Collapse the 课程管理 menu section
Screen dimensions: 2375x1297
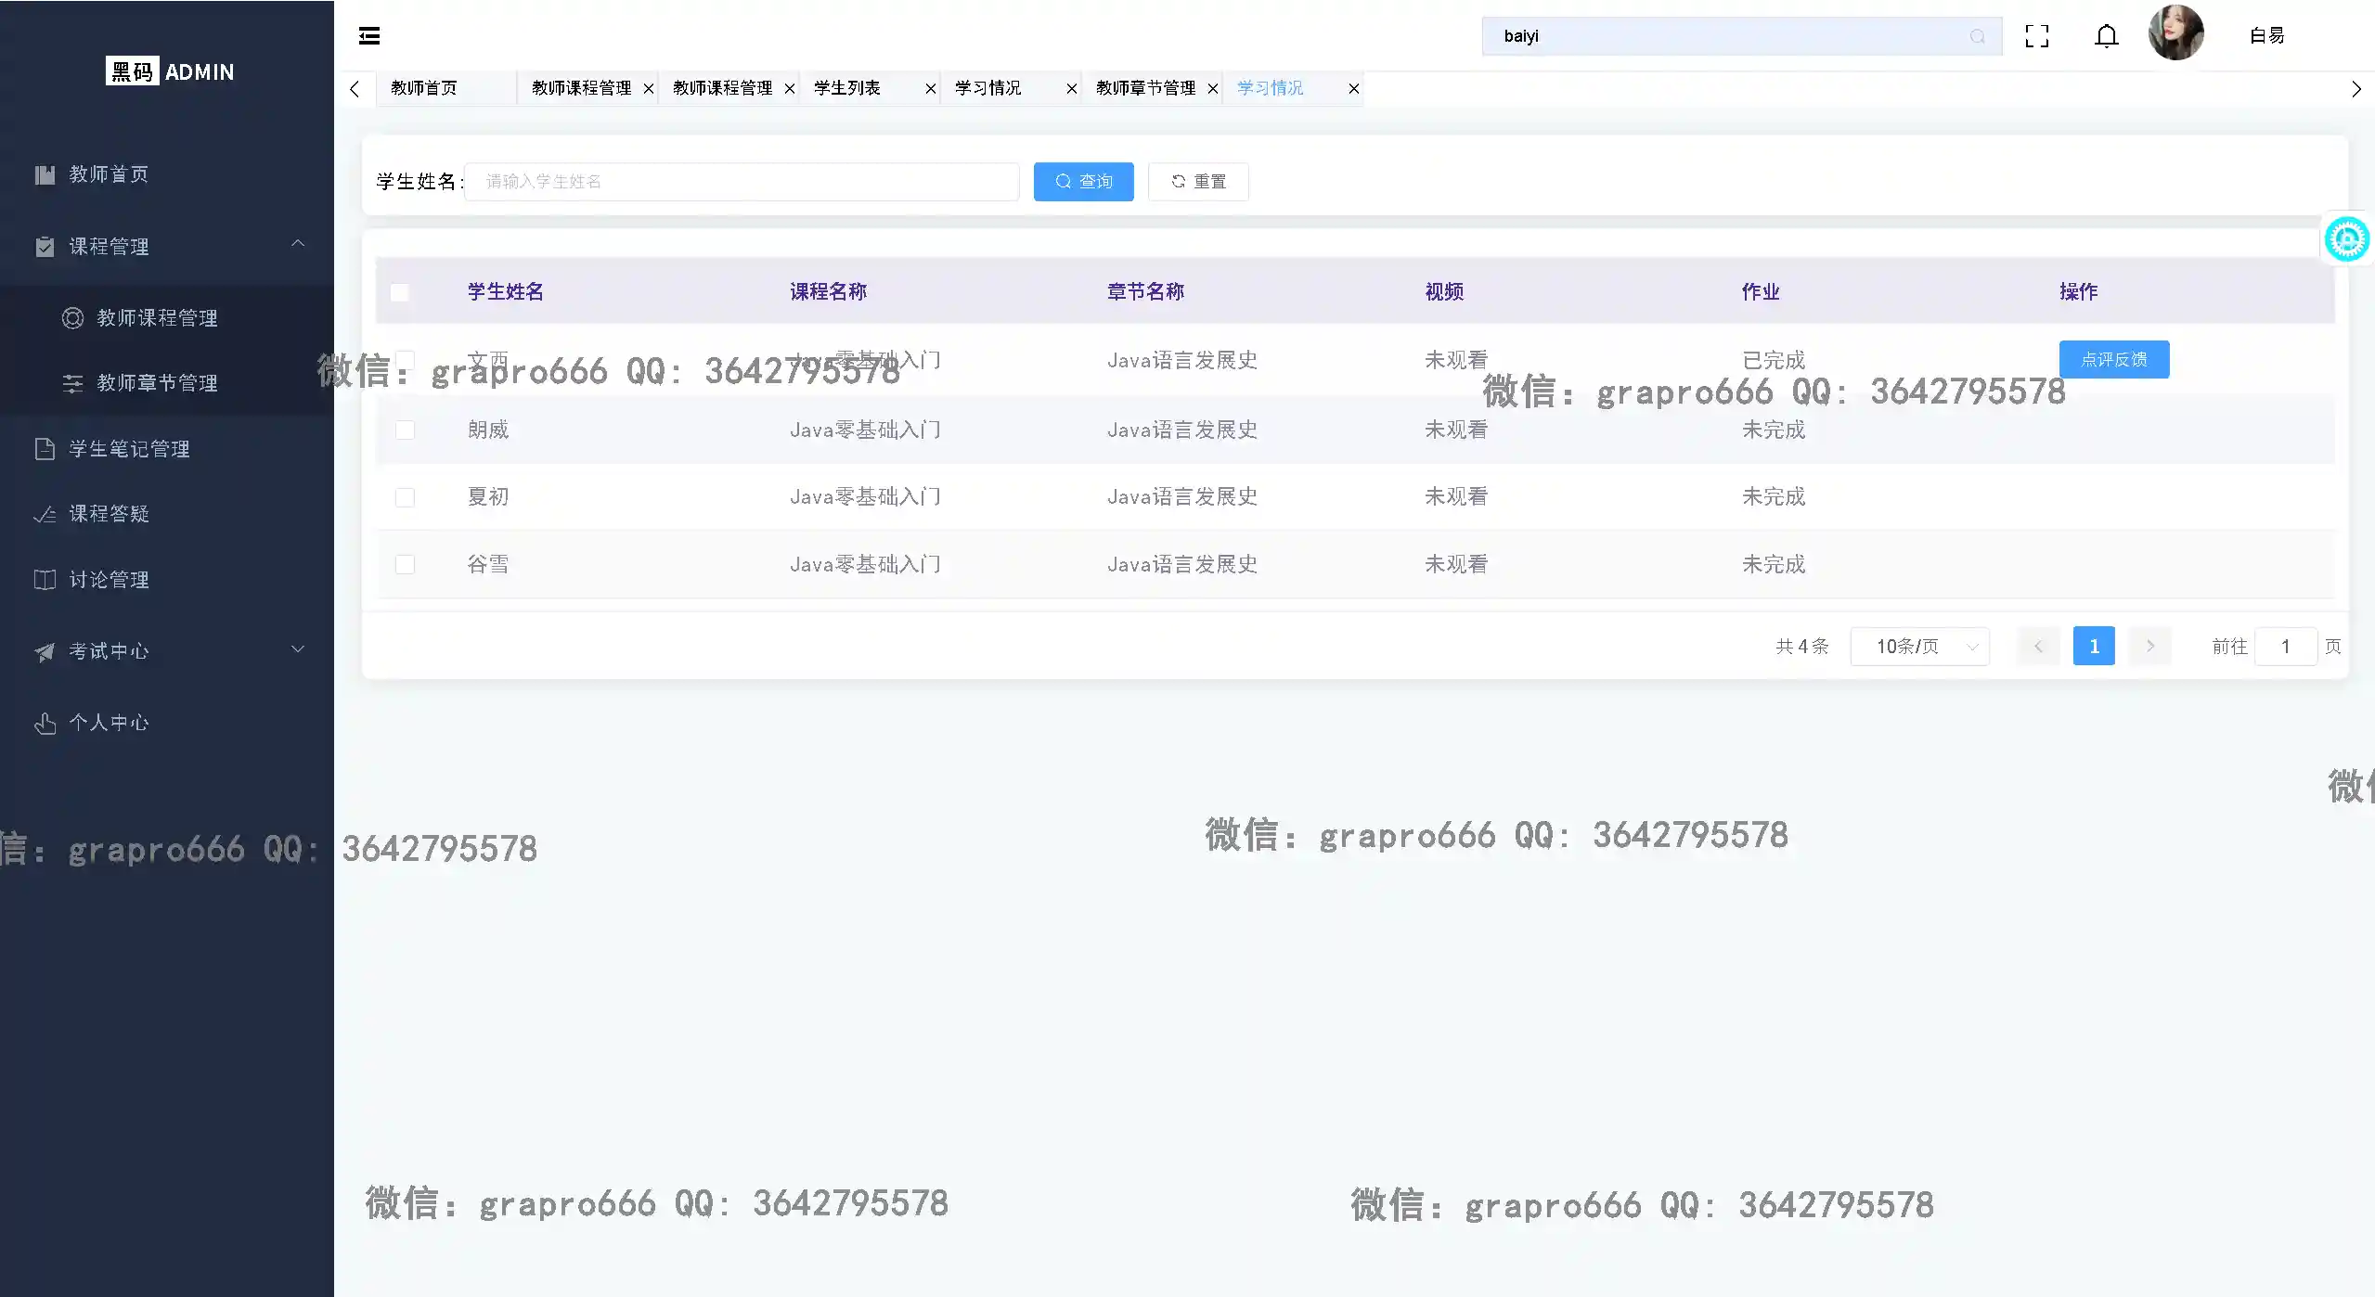pos(297,244)
